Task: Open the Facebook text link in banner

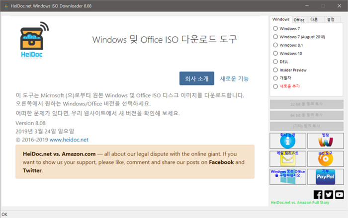Action: pyautogui.click(x=221, y=162)
